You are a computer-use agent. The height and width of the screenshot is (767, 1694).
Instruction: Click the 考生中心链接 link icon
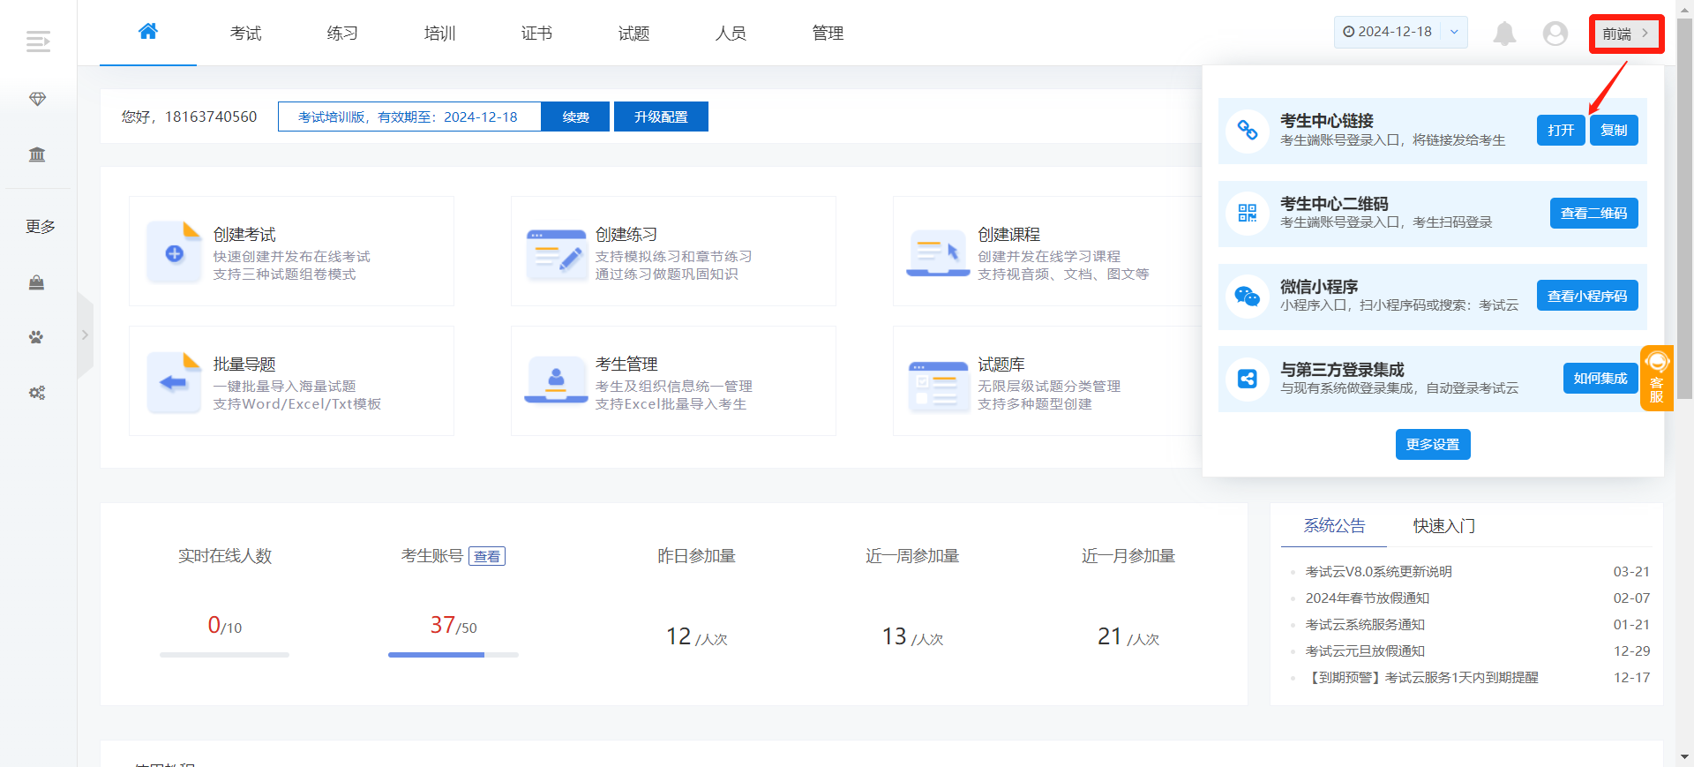[1248, 131]
